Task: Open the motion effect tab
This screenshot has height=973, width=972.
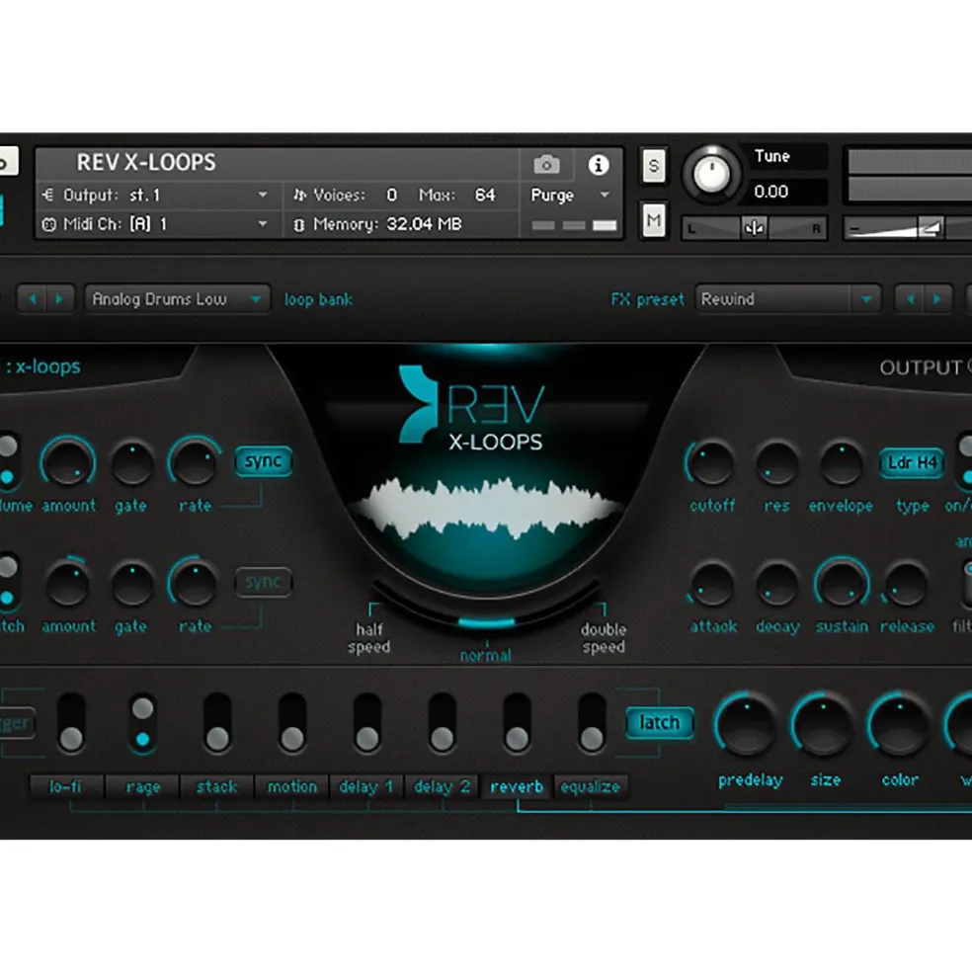Action: point(291,787)
